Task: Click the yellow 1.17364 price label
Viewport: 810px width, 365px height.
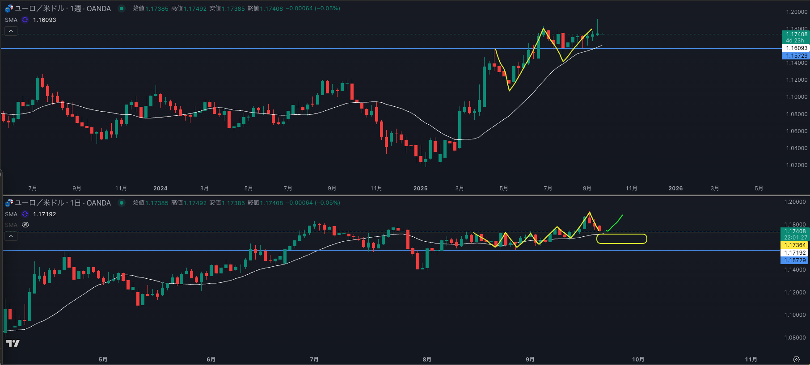Action: [x=795, y=245]
